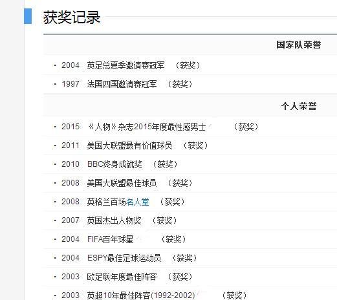The width and height of the screenshot is (337, 300).
Task: Click the blue marker beside 获奖记录
Action: pos(28,16)
